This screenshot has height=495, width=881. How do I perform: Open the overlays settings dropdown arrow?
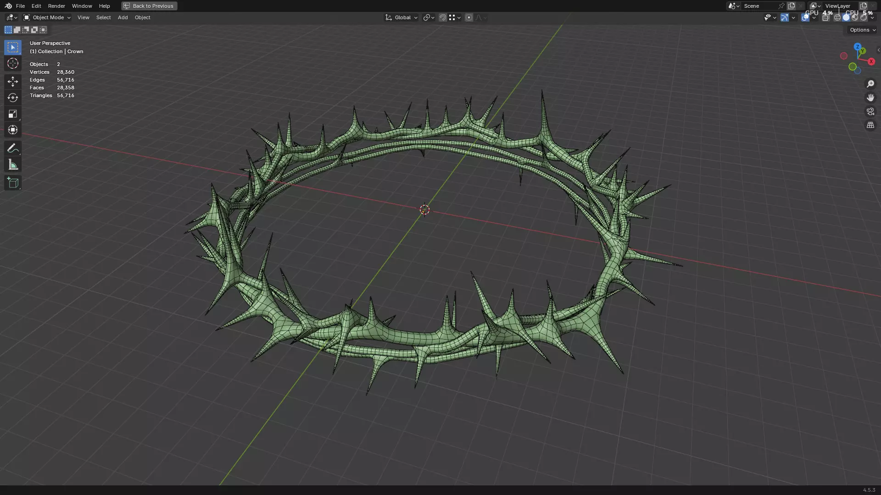pos(814,17)
